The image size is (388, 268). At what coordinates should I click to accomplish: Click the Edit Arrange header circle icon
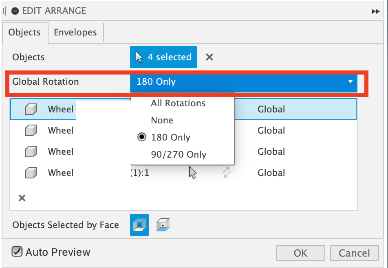coord(15,11)
